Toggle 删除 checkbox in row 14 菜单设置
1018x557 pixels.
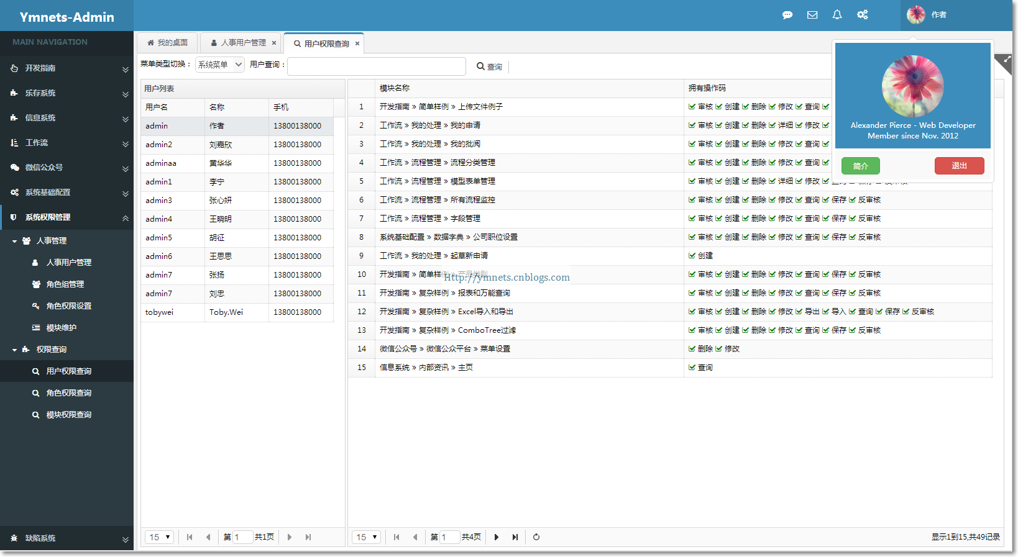(x=692, y=349)
